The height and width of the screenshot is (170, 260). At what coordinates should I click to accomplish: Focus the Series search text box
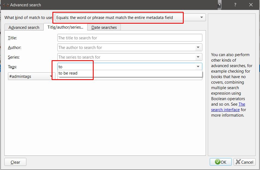126,57
